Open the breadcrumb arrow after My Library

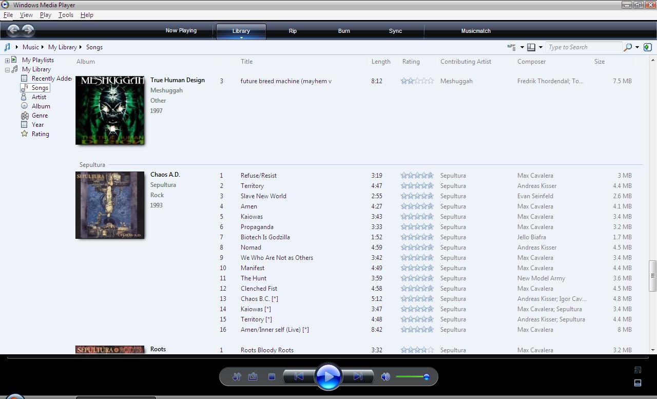coord(81,47)
